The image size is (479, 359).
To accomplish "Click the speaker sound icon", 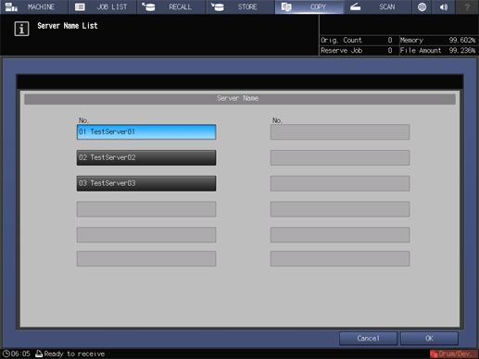I will (444, 6).
